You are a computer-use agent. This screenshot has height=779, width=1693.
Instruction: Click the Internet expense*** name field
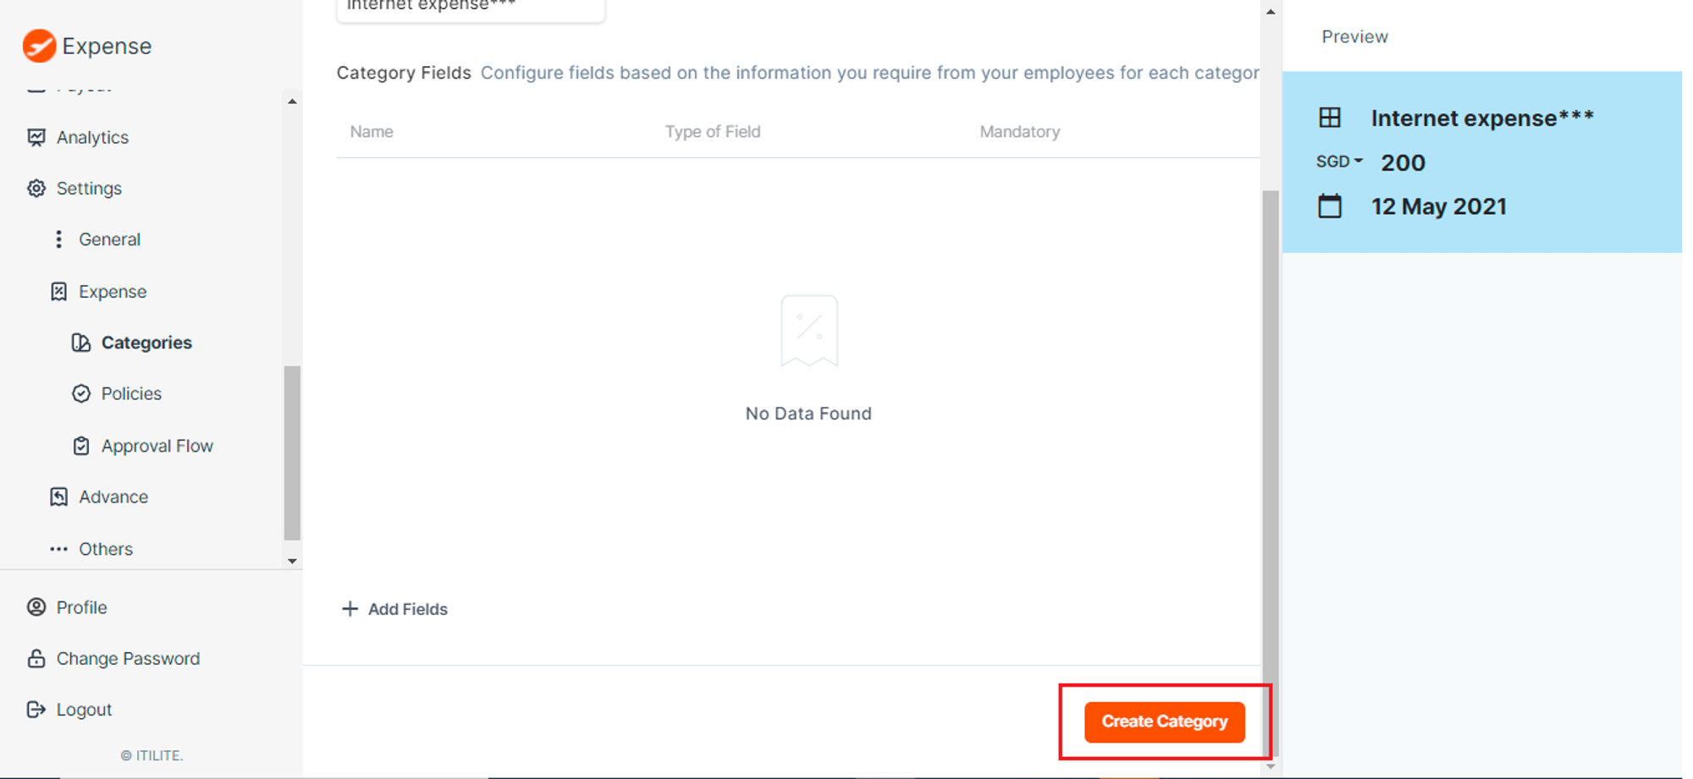tap(471, 7)
